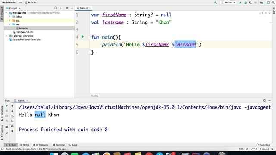Expand the .idea folder
The width and height of the screenshot is (276, 155).
9,17
